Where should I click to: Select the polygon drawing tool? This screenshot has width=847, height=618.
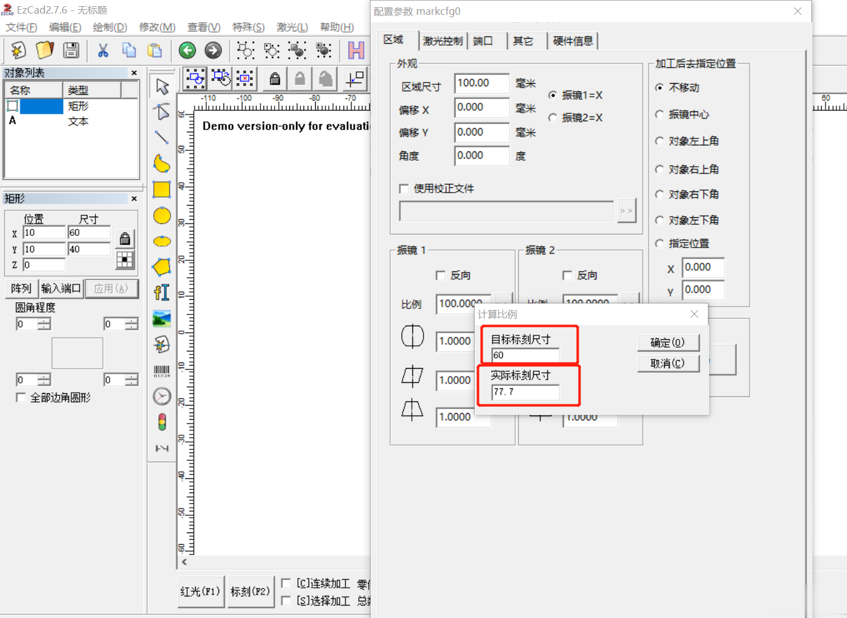point(162,267)
